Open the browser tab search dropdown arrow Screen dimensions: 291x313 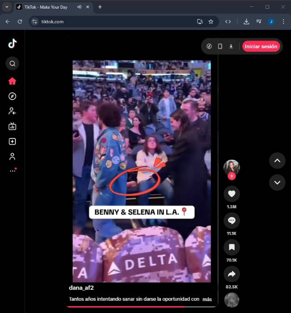point(6,7)
